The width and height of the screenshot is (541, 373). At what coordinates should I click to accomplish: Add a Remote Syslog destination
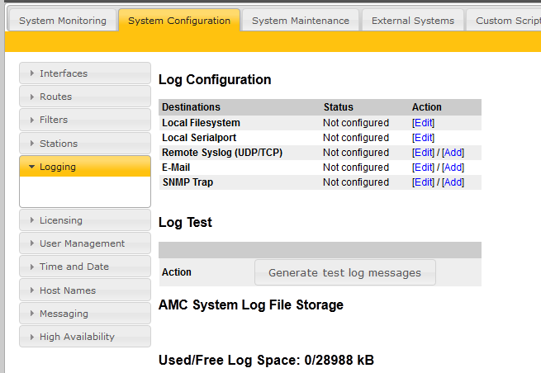453,153
